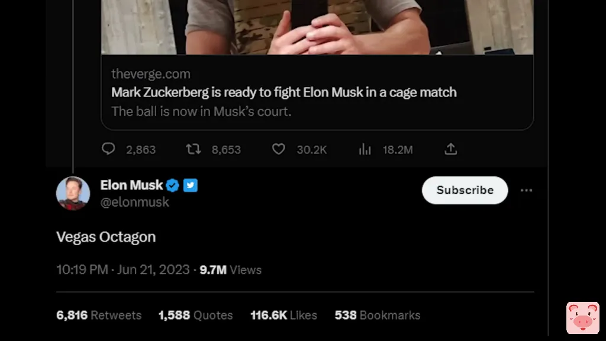Click the reply speech bubble icon
The image size is (606, 341).
[108, 149]
